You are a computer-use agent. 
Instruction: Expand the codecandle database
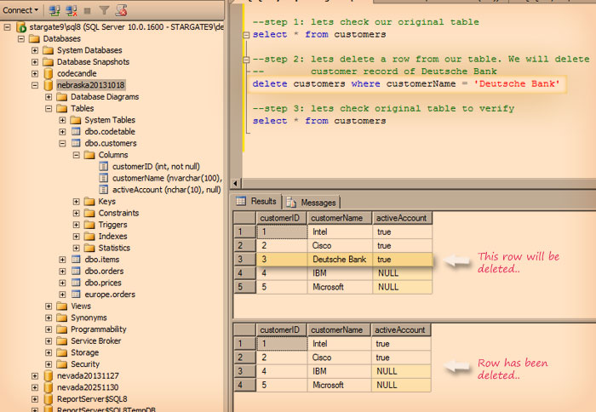tap(35, 74)
